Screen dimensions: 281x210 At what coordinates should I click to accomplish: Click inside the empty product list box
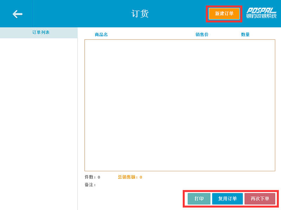coord(179,105)
